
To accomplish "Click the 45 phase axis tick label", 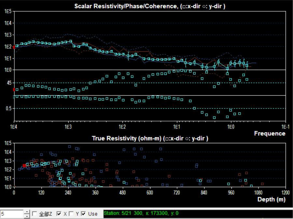I will (x=8, y=83).
